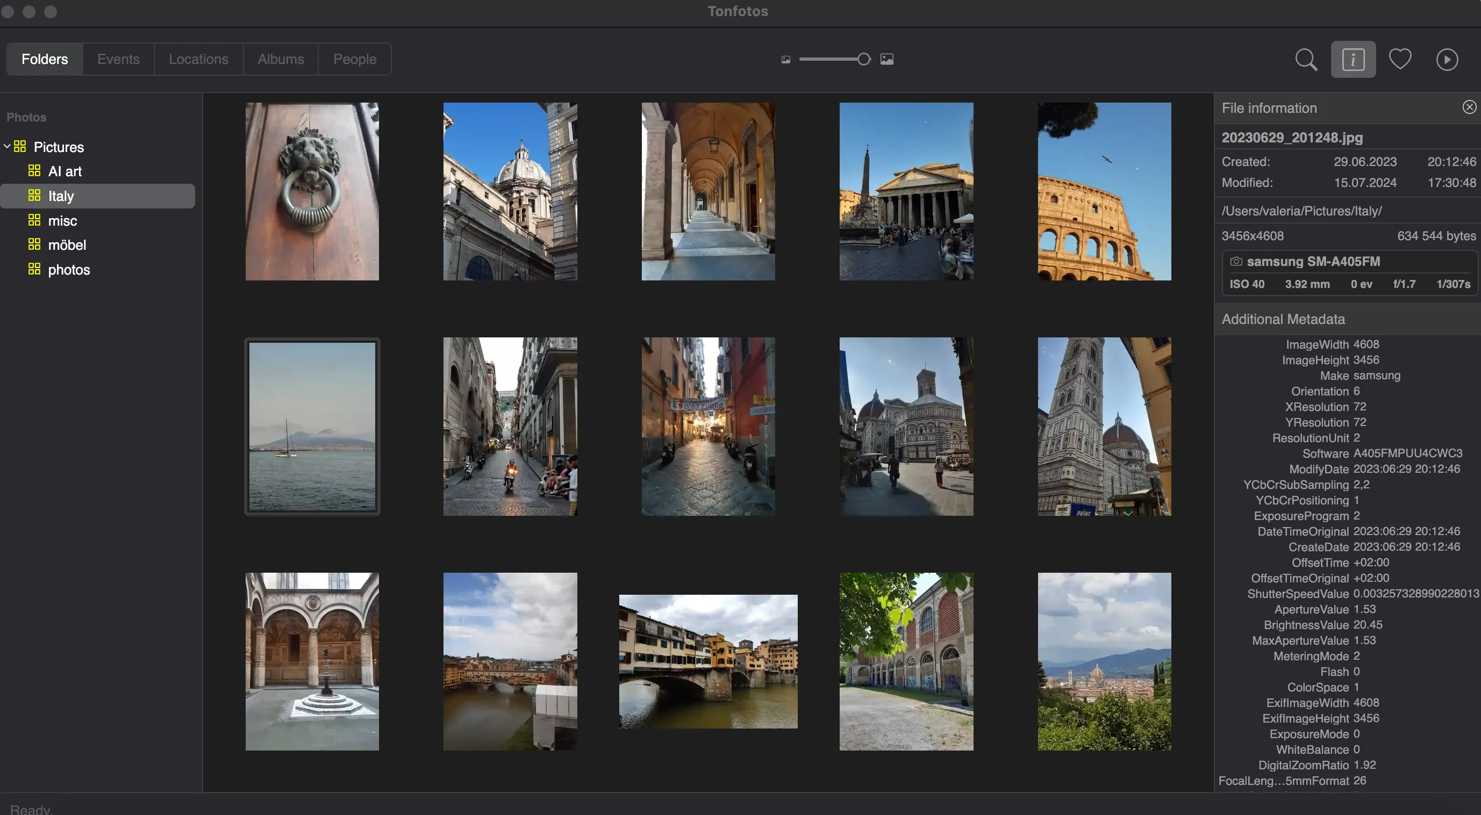Switch to the People tab

(354, 58)
